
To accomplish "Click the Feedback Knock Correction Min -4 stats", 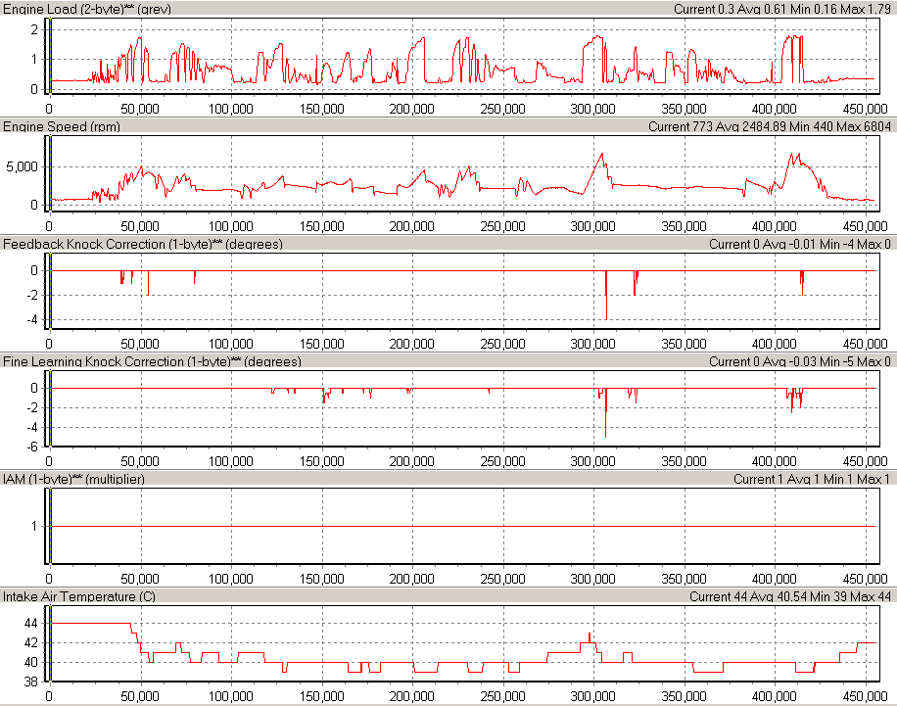I will [799, 244].
